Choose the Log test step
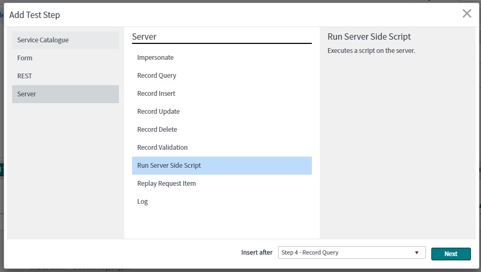The height and width of the screenshot is (272, 481). coord(222,202)
